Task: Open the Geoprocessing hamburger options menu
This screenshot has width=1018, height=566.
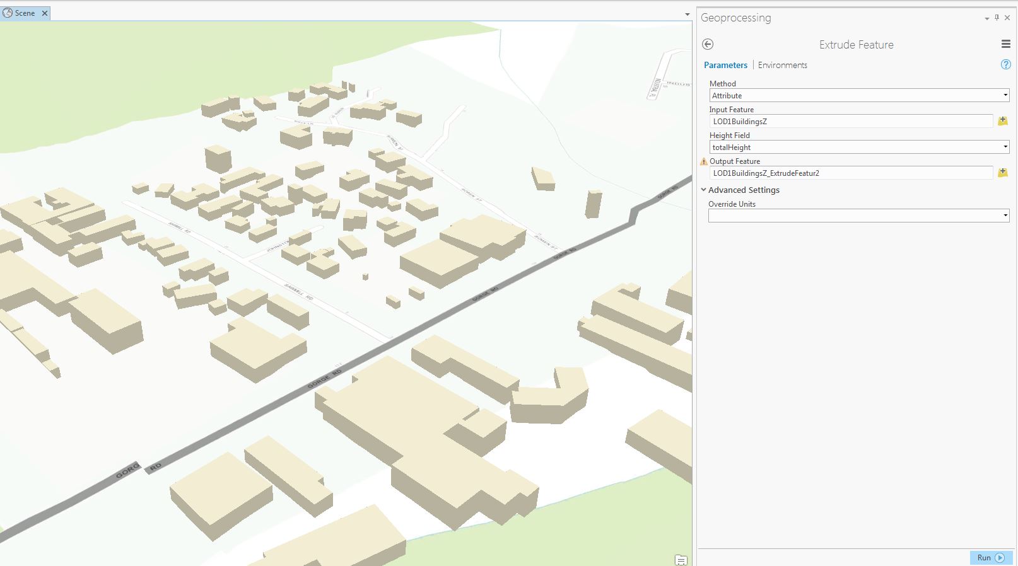Action: [1006, 44]
